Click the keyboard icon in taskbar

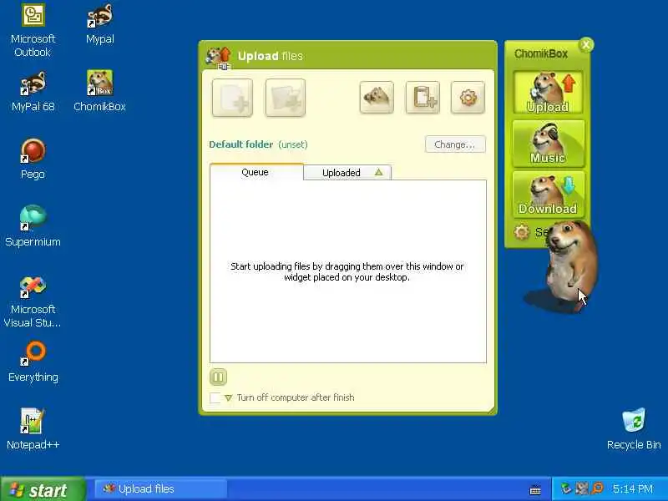(x=535, y=490)
